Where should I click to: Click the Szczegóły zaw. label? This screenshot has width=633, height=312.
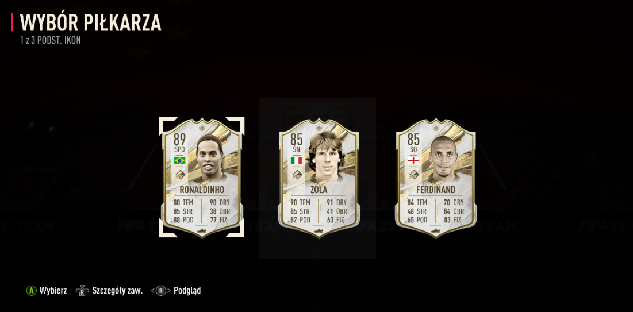pyautogui.click(x=117, y=291)
